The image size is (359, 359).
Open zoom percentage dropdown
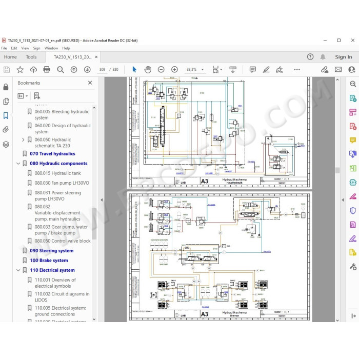click(203, 70)
